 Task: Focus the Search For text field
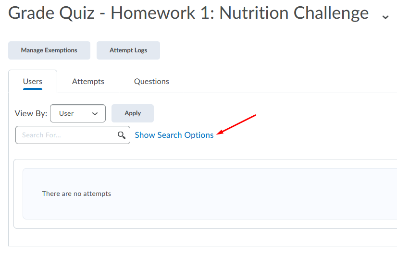tap(67, 135)
